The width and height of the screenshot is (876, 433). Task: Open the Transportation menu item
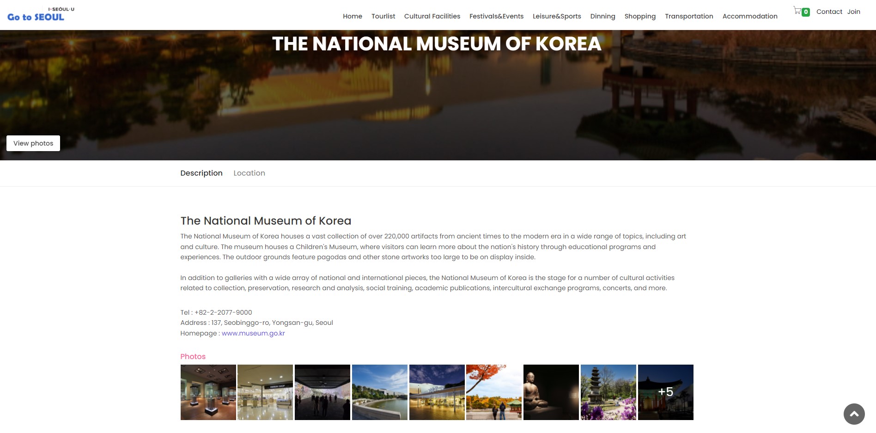pyautogui.click(x=689, y=16)
